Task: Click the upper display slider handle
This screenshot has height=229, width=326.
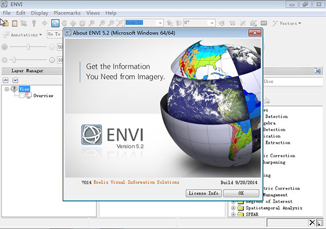Action: [28, 47]
